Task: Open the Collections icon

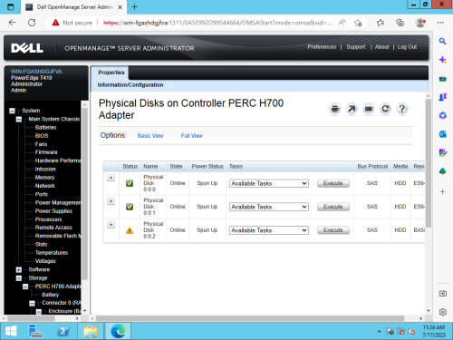Action: 400,23
